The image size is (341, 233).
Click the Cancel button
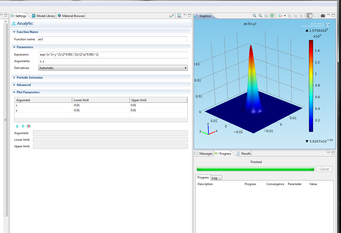click(324, 169)
